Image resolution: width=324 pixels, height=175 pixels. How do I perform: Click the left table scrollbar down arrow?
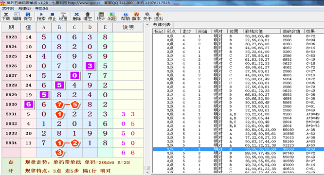coord(147,172)
